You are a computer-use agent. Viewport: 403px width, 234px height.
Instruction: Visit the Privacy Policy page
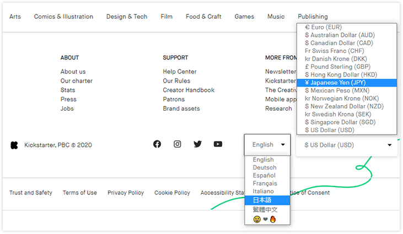[126, 193]
